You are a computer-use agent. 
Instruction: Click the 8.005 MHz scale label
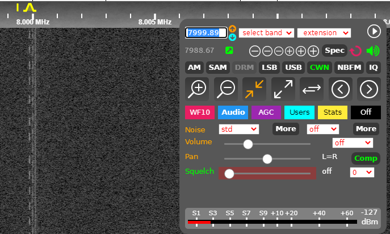[x=155, y=22]
